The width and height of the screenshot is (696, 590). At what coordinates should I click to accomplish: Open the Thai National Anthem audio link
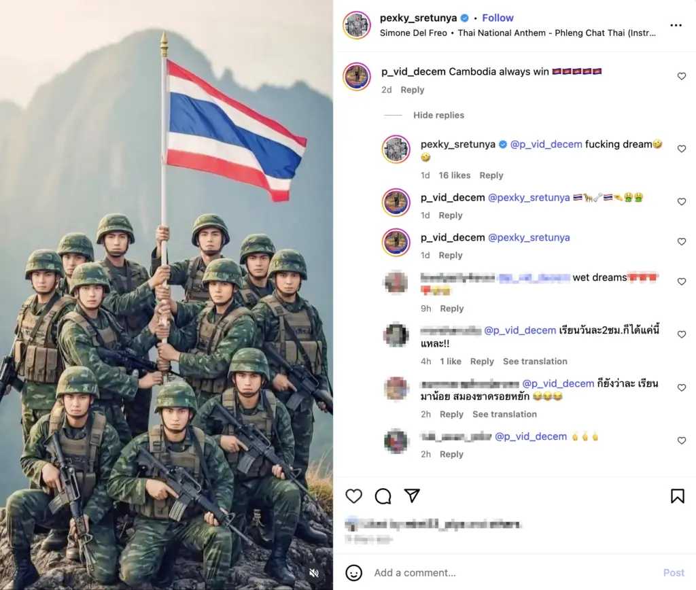click(x=557, y=33)
